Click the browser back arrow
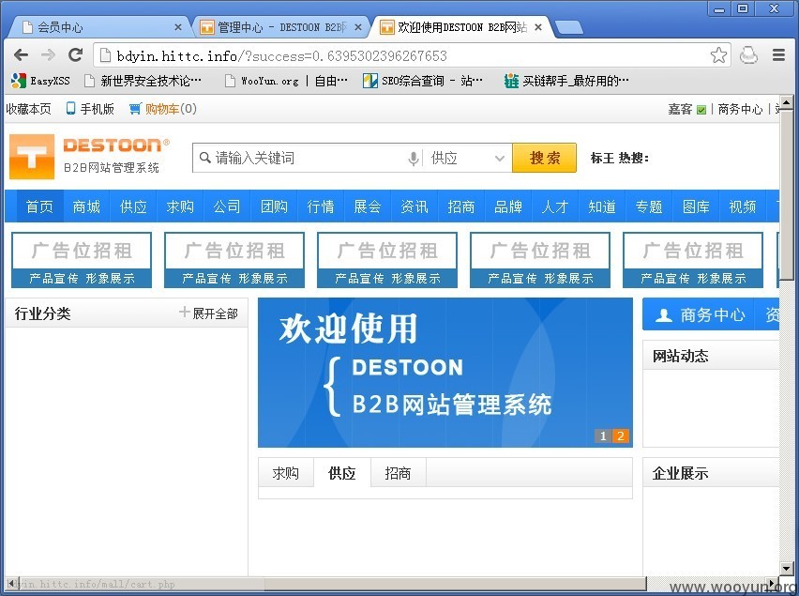The image size is (799, 596). coord(21,55)
